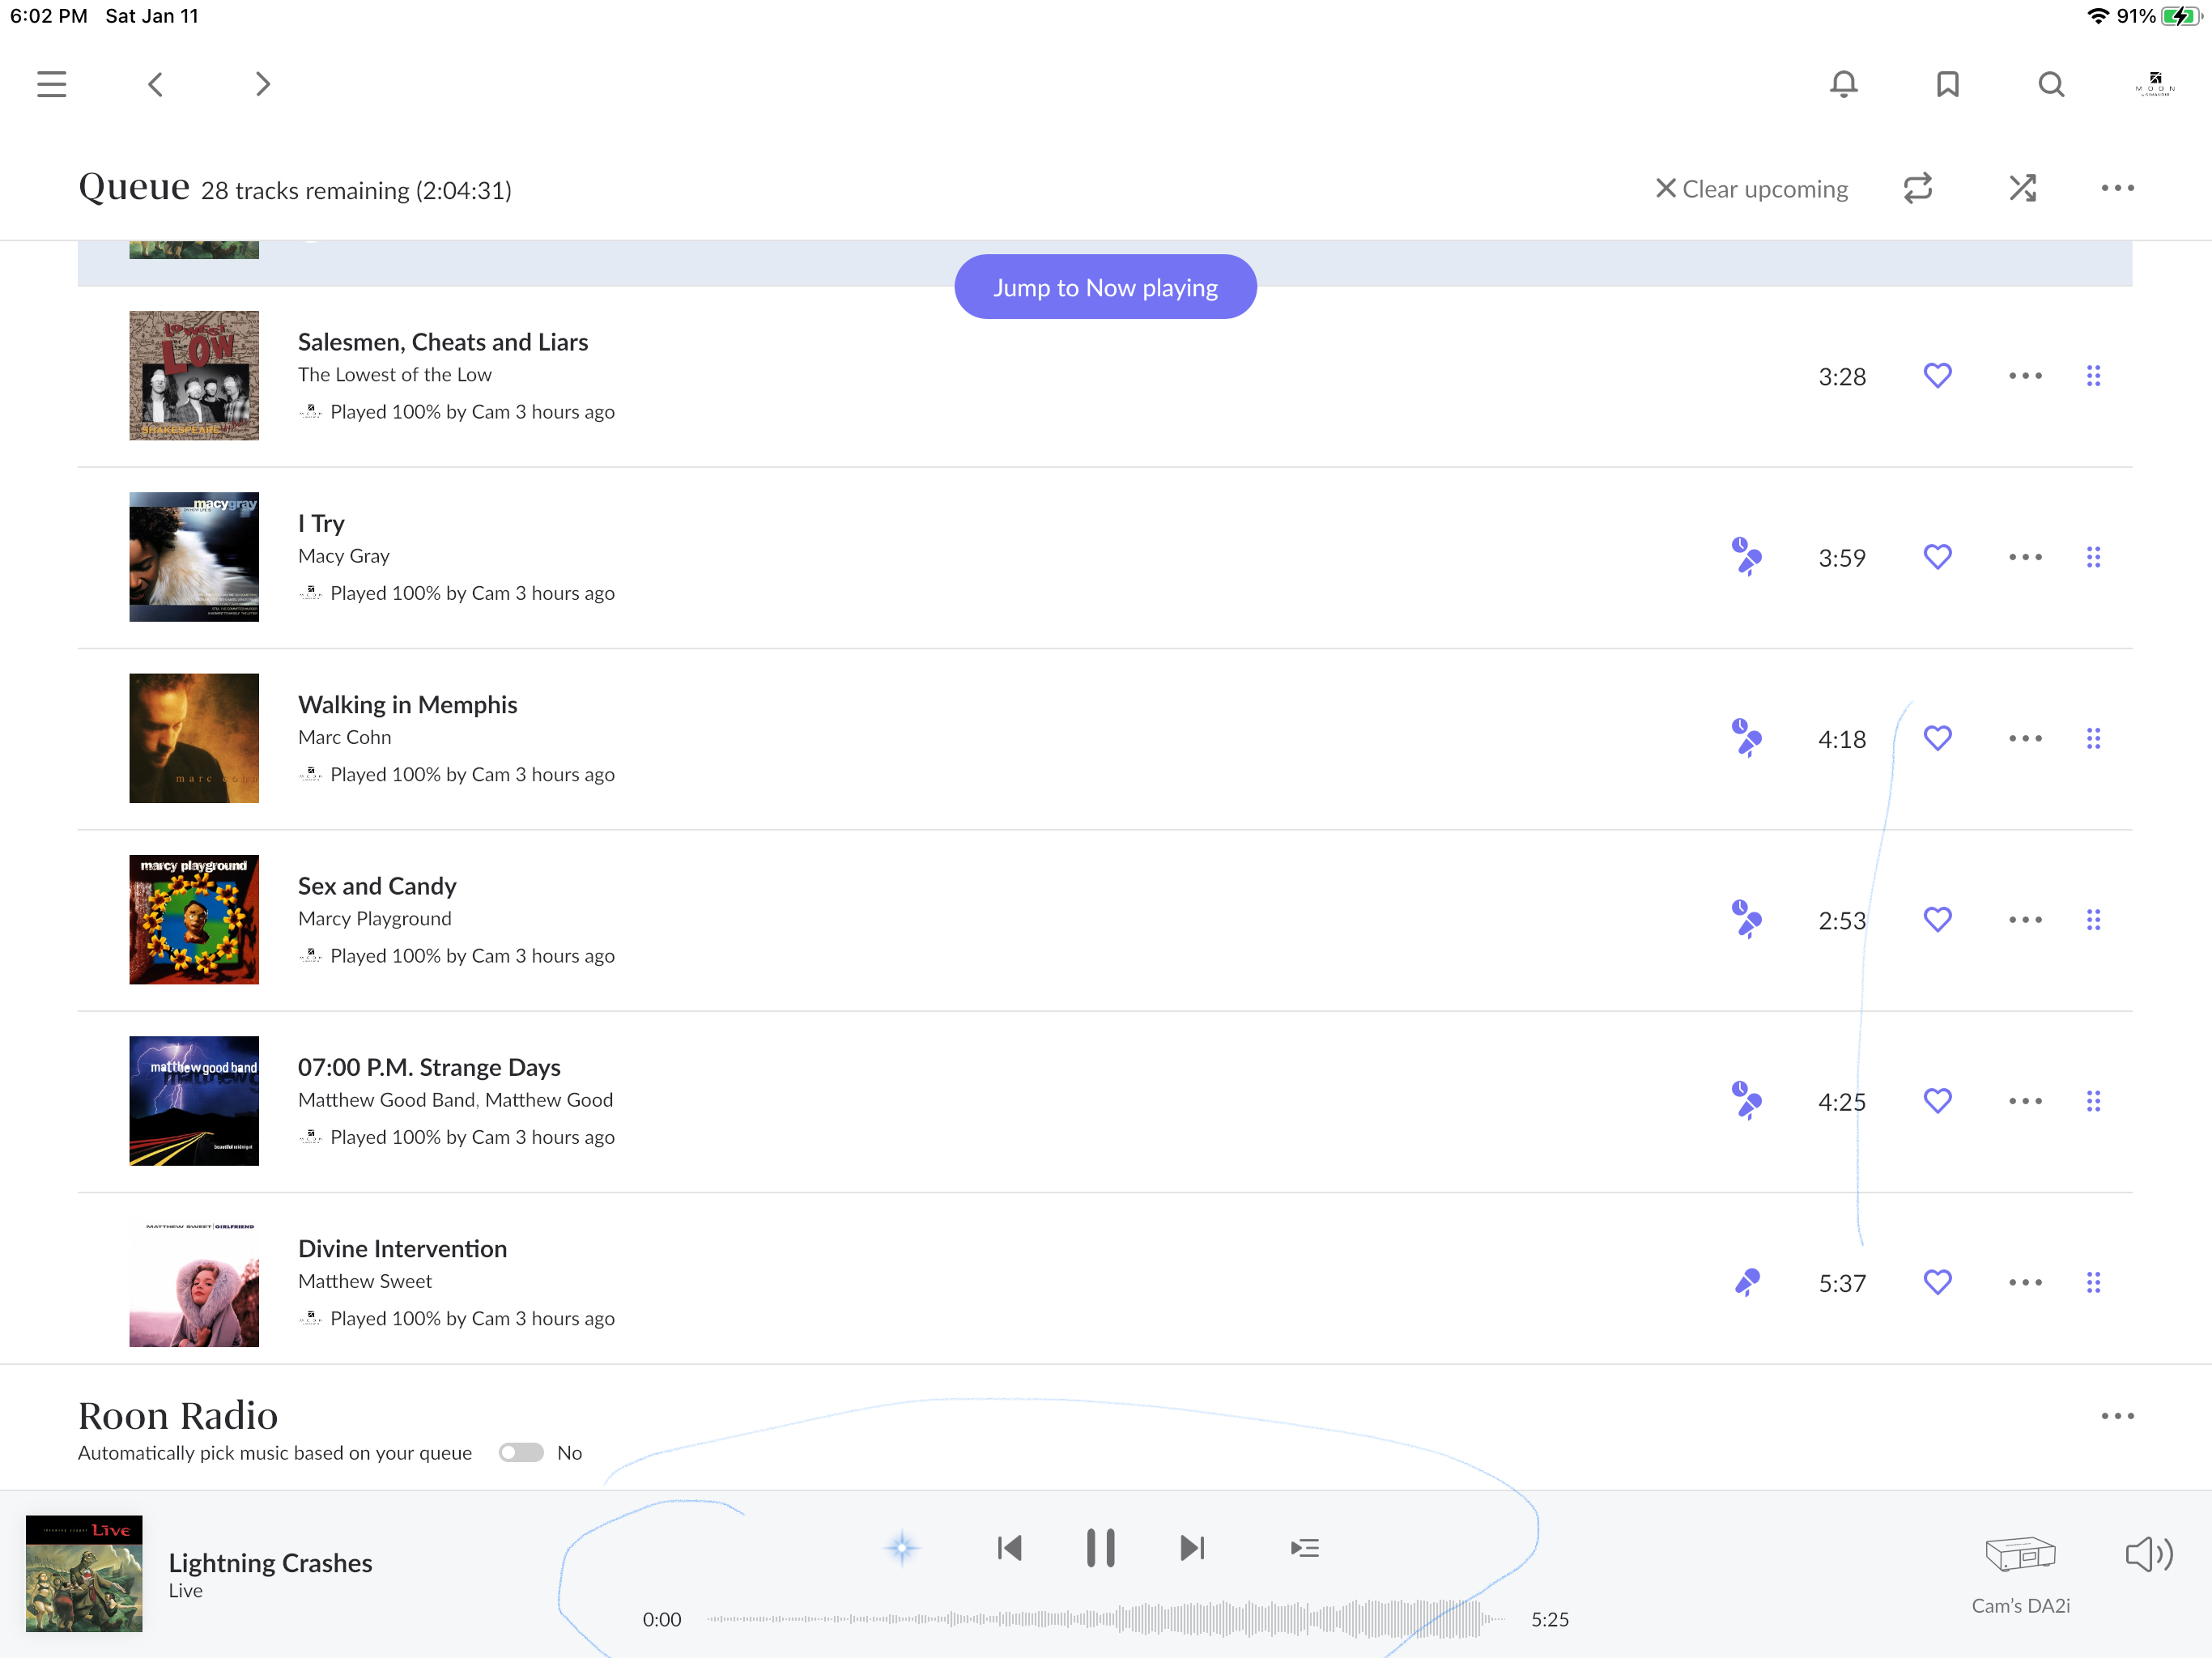Click the Roon radio sparkle icon
Image resolution: width=2212 pixels, height=1658 pixels.
[902, 1548]
